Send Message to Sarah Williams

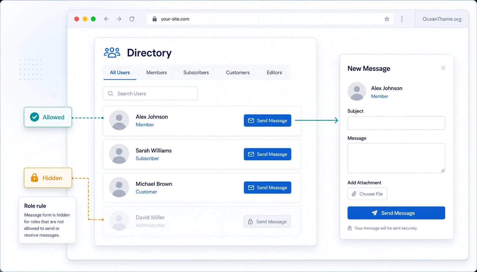pos(267,154)
